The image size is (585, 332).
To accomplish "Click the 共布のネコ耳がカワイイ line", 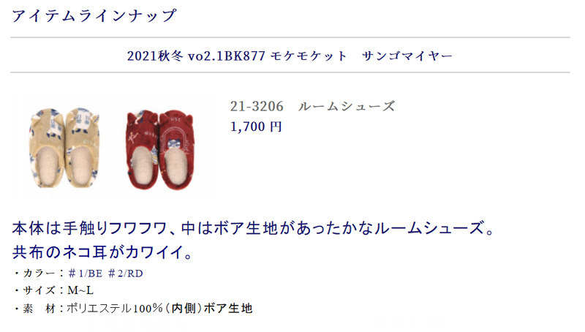I will pyautogui.click(x=102, y=252).
